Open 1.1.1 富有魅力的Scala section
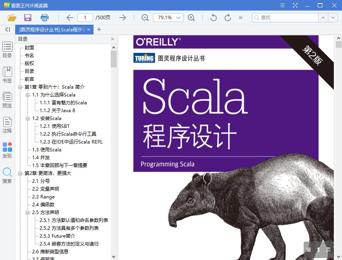Viewport: 342px width, 260px height. click(63, 103)
